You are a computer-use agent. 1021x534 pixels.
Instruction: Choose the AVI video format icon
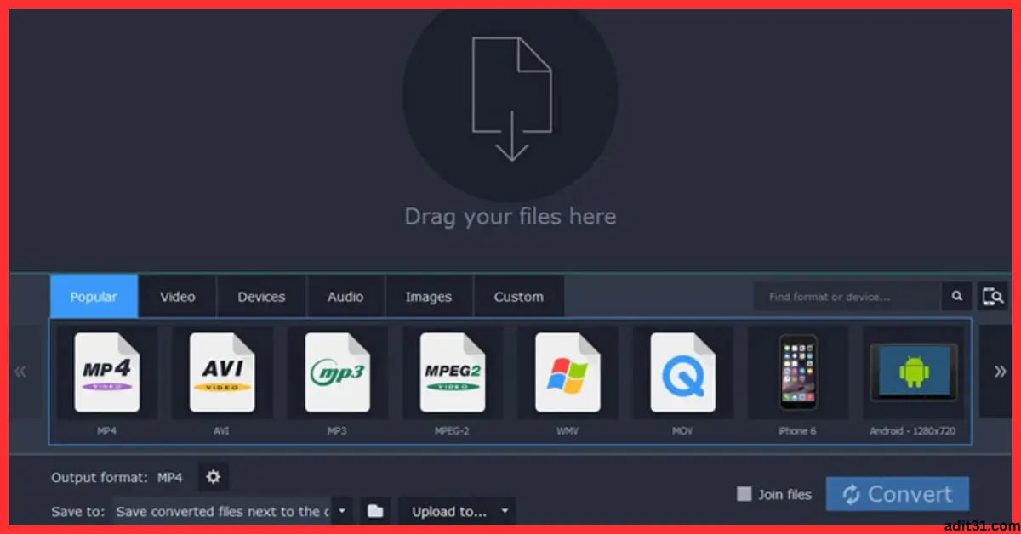(222, 372)
